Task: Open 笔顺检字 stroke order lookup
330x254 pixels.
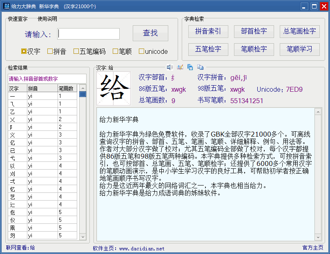Action: point(254,49)
